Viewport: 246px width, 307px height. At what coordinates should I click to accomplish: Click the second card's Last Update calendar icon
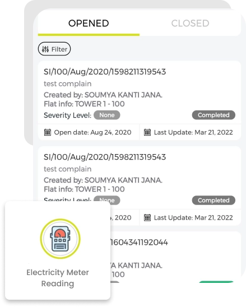[147, 218]
